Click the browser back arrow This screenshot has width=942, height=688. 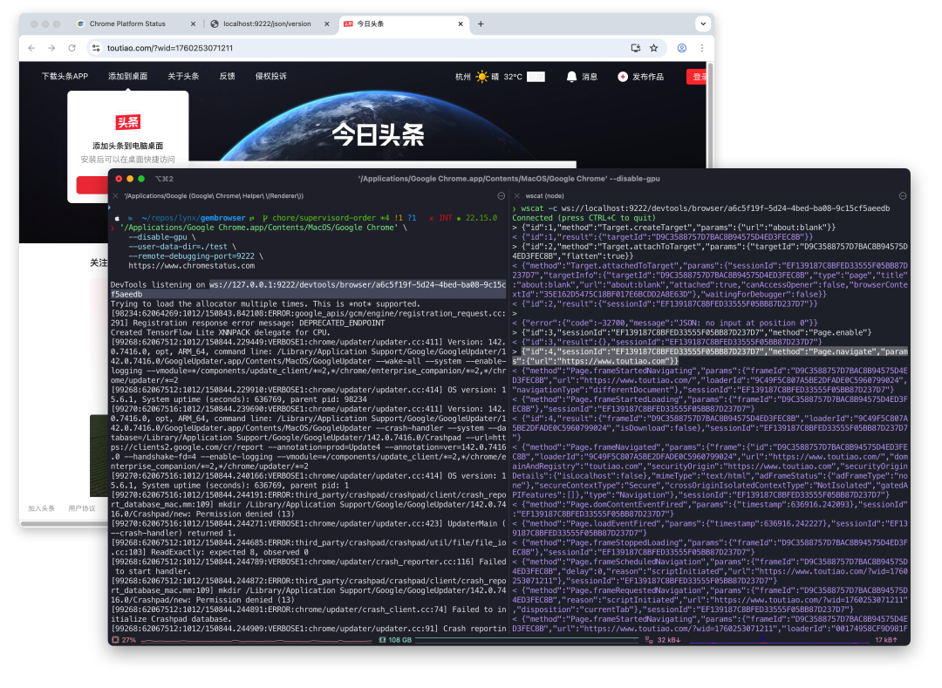coord(31,48)
